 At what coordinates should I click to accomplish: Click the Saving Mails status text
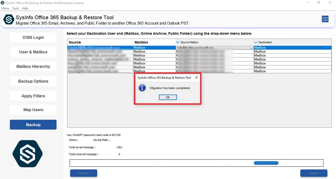[102, 140]
